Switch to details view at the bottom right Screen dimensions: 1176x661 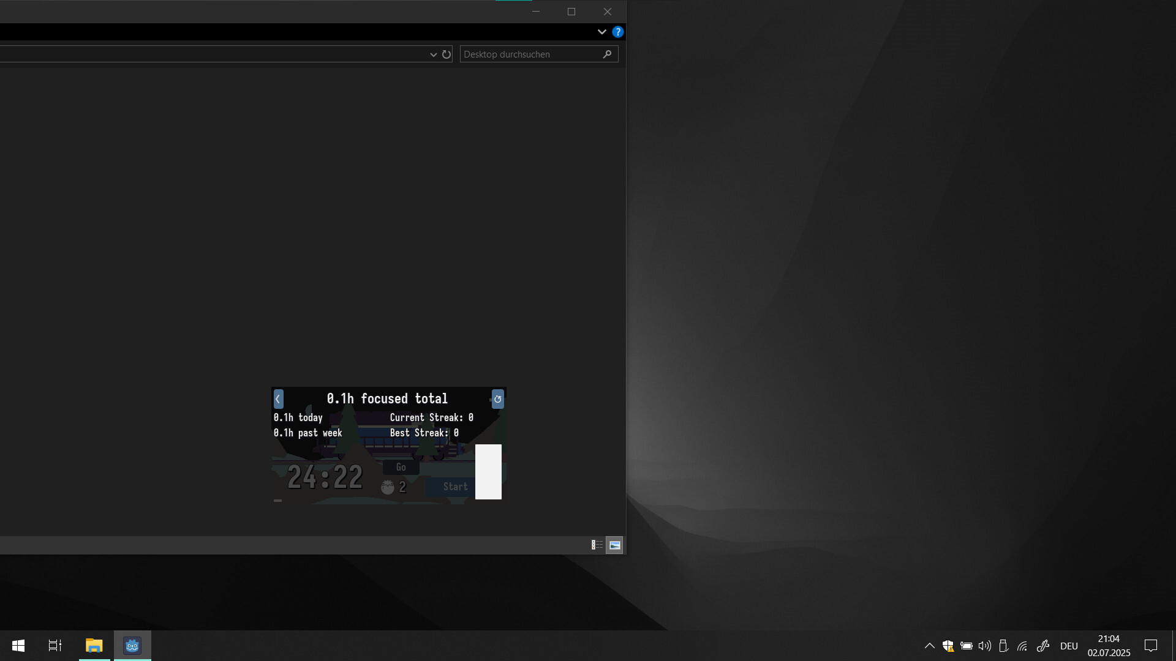click(597, 545)
